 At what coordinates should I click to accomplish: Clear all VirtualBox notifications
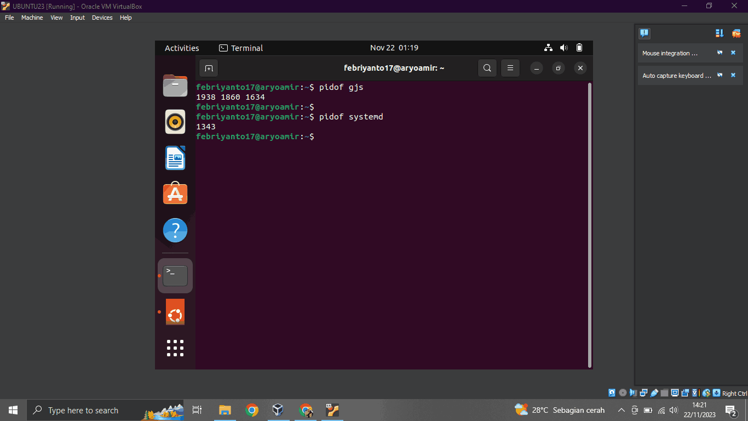point(736,33)
